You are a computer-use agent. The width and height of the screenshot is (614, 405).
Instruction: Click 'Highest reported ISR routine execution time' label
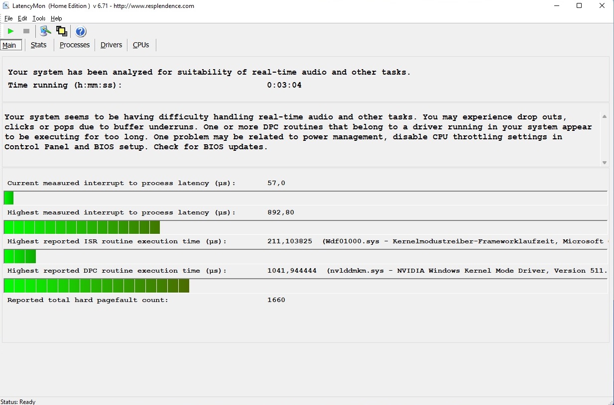point(117,241)
